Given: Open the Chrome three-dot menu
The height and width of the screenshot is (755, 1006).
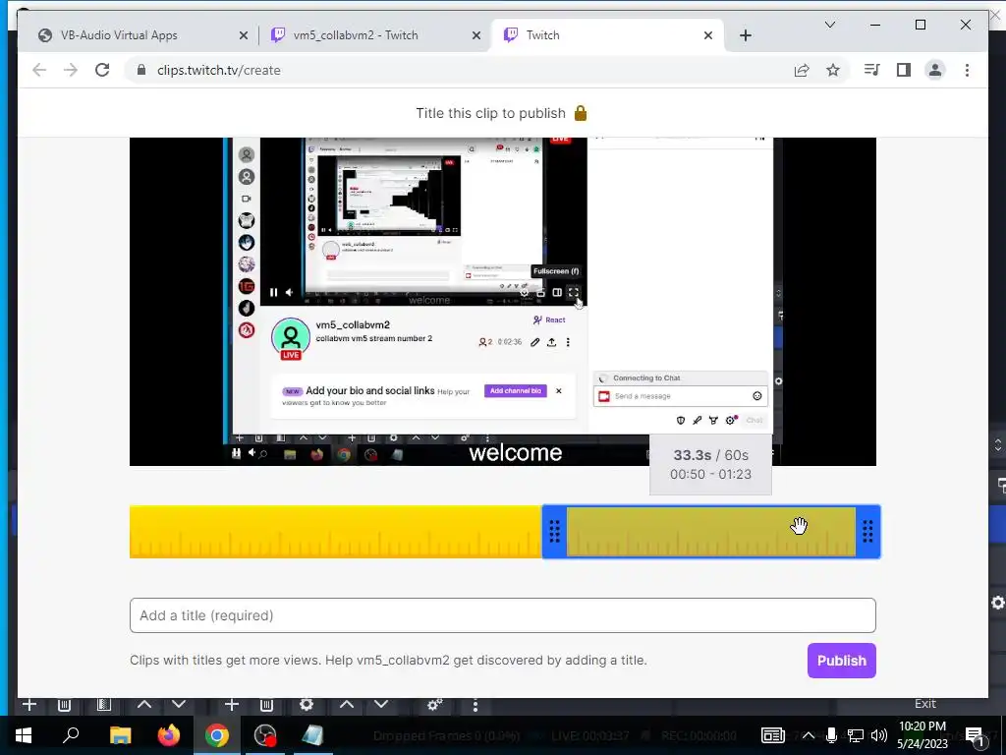Looking at the screenshot, I should coord(967,70).
